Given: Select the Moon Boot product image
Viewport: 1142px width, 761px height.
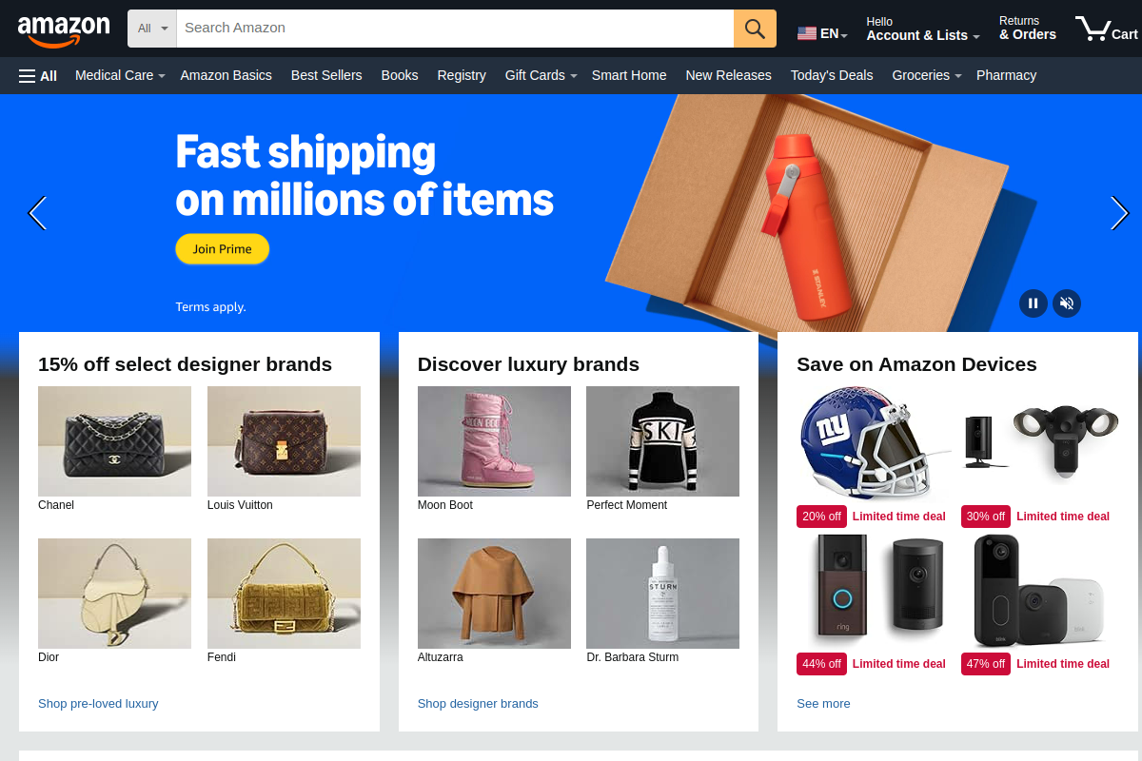Looking at the screenshot, I should (494, 441).
